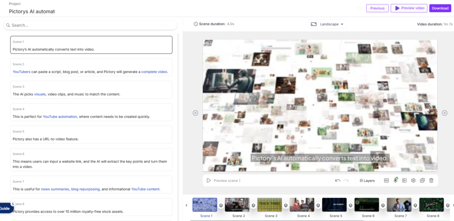Open the Landscape aspect ratio dropdown

pos(327,24)
